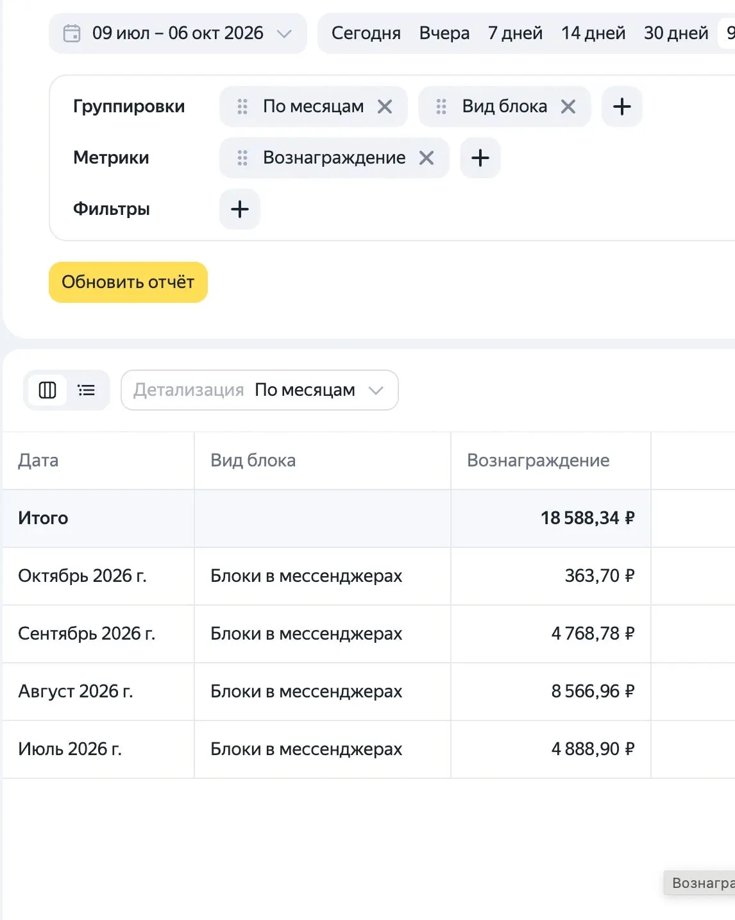Switch to the table columns view

click(47, 390)
